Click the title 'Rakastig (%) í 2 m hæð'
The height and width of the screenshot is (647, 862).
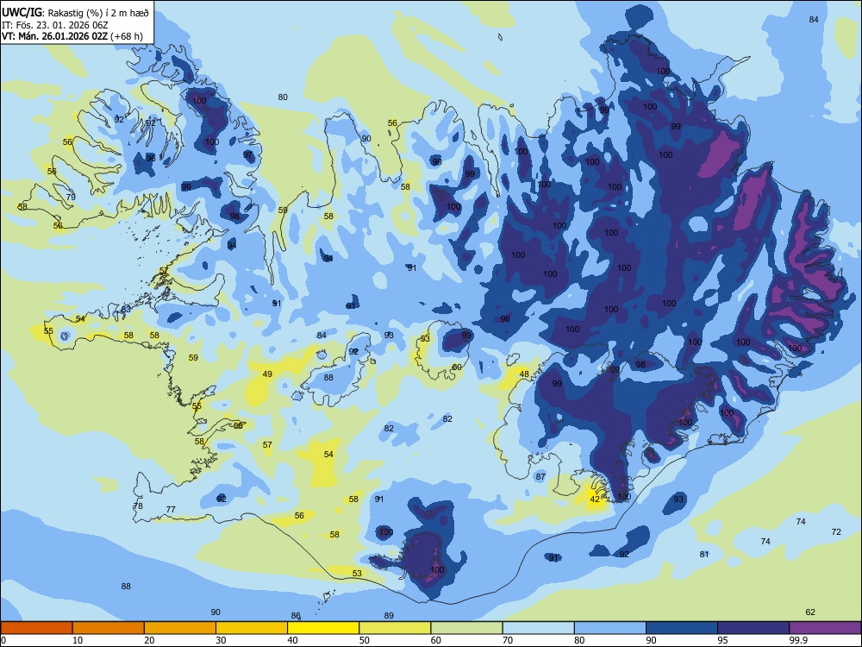(x=98, y=13)
